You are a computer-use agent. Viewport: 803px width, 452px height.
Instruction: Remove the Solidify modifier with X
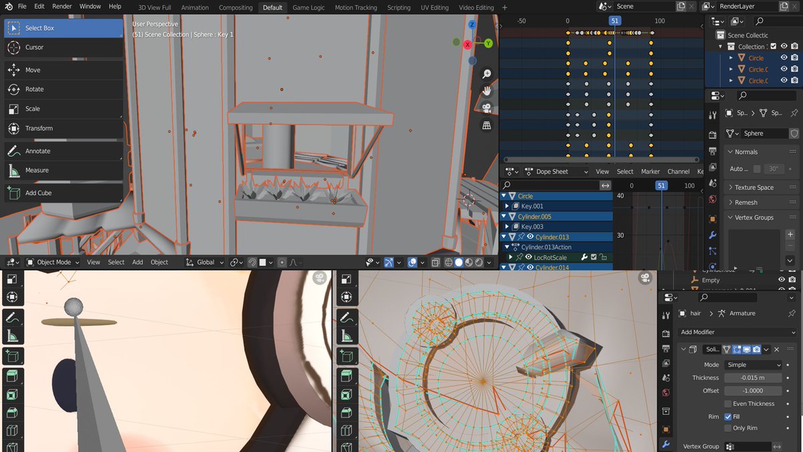pyautogui.click(x=776, y=349)
